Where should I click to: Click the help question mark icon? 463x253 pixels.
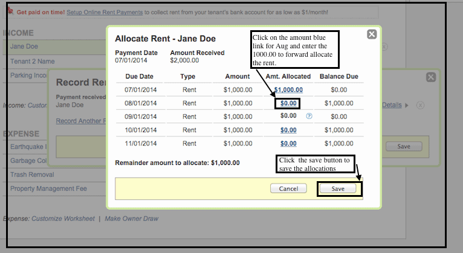[309, 116]
